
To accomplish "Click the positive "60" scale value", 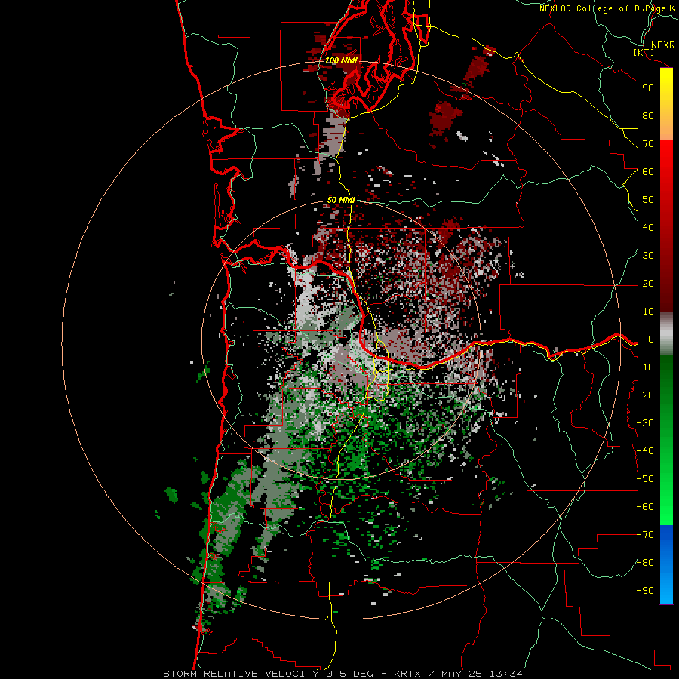I will tap(648, 171).
